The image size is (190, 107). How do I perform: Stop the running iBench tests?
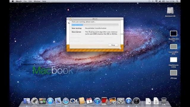(x=113, y=45)
